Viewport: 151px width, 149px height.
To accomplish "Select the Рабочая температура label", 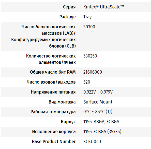I will 53,112.
